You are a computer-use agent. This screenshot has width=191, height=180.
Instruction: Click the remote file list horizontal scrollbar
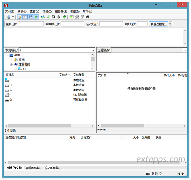[122, 126]
